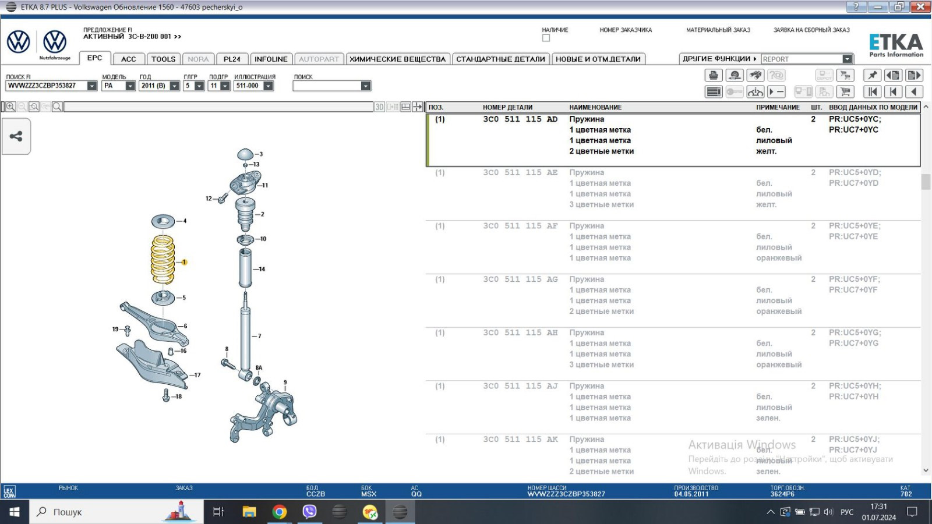Click the printer icon in the toolbar
Image resolution: width=932 pixels, height=524 pixels.
(714, 75)
